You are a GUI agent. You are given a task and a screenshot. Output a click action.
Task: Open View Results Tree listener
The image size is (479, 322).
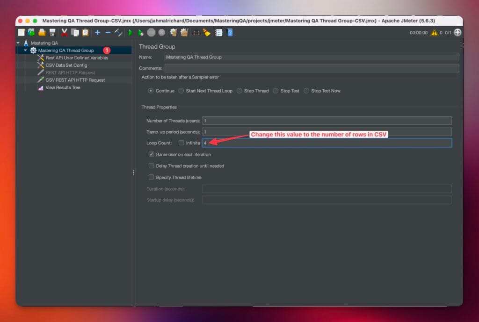tap(63, 87)
